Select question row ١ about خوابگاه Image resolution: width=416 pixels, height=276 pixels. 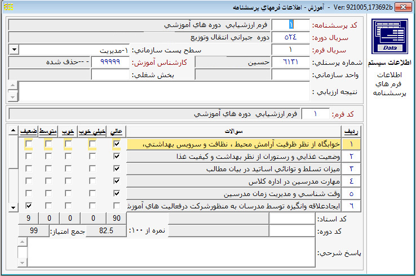tap(234, 144)
